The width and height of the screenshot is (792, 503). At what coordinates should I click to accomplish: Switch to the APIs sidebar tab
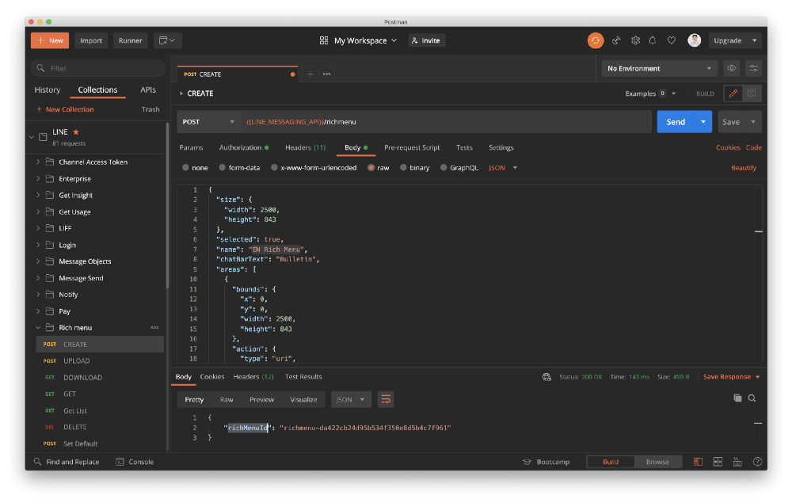(148, 90)
